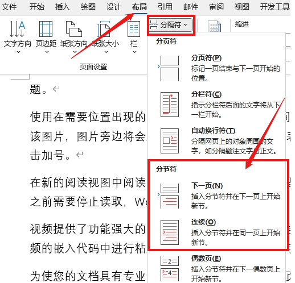Click the Orientation (纸张方向) icon
Screen dimensions: 295x283
[74, 29]
